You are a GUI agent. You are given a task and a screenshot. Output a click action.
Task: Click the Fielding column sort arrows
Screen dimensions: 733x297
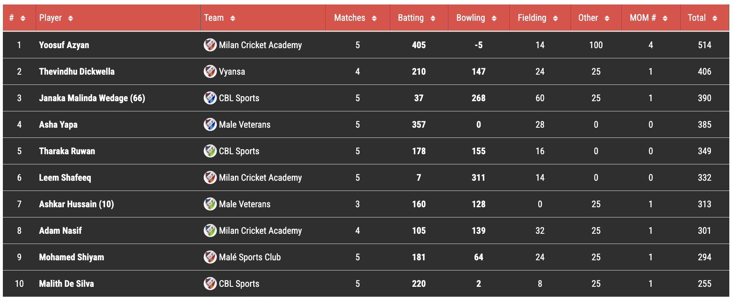(555, 18)
